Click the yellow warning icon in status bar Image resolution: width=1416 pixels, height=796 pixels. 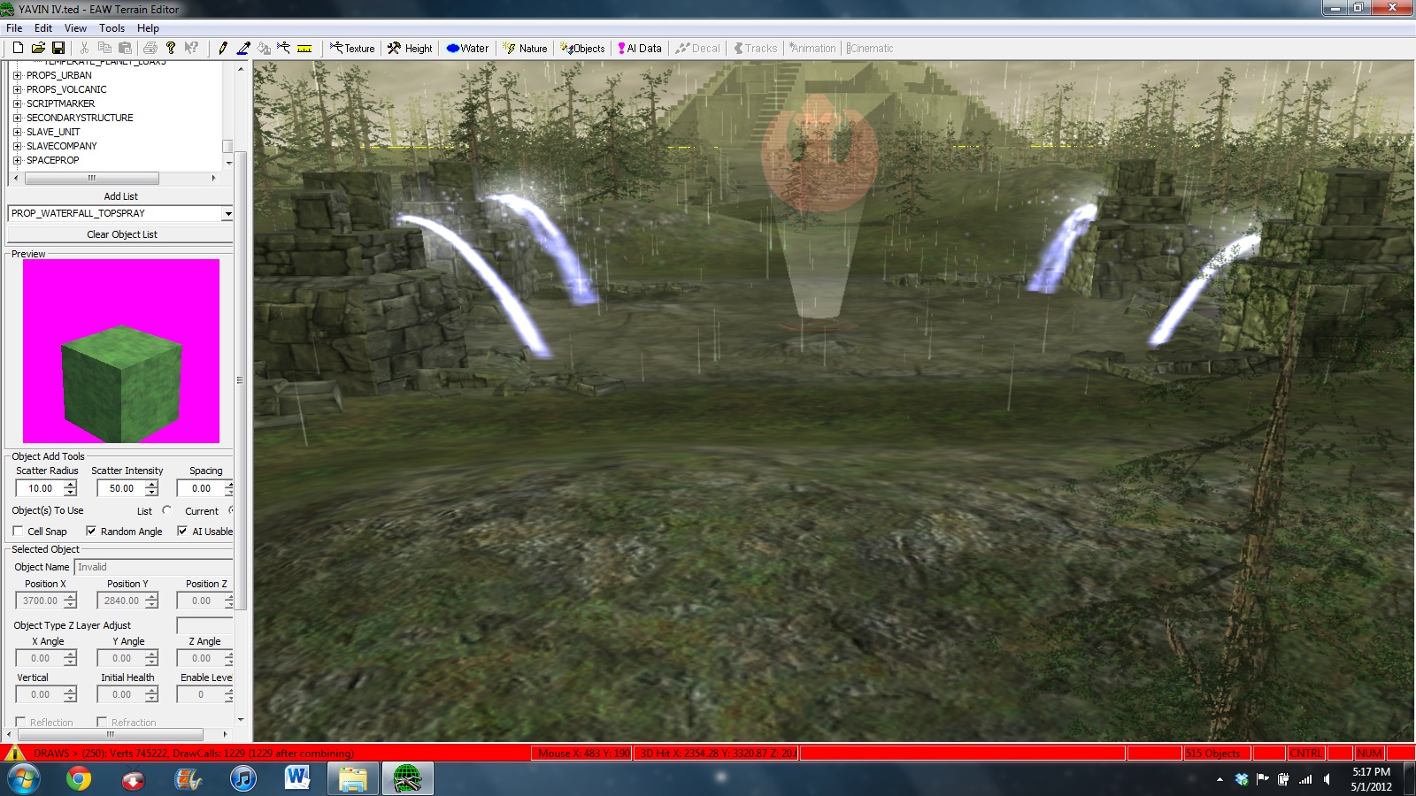(x=14, y=753)
